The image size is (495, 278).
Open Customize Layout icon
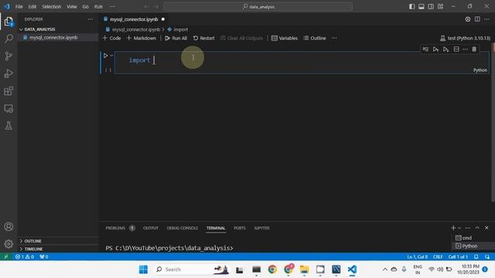point(440,6)
